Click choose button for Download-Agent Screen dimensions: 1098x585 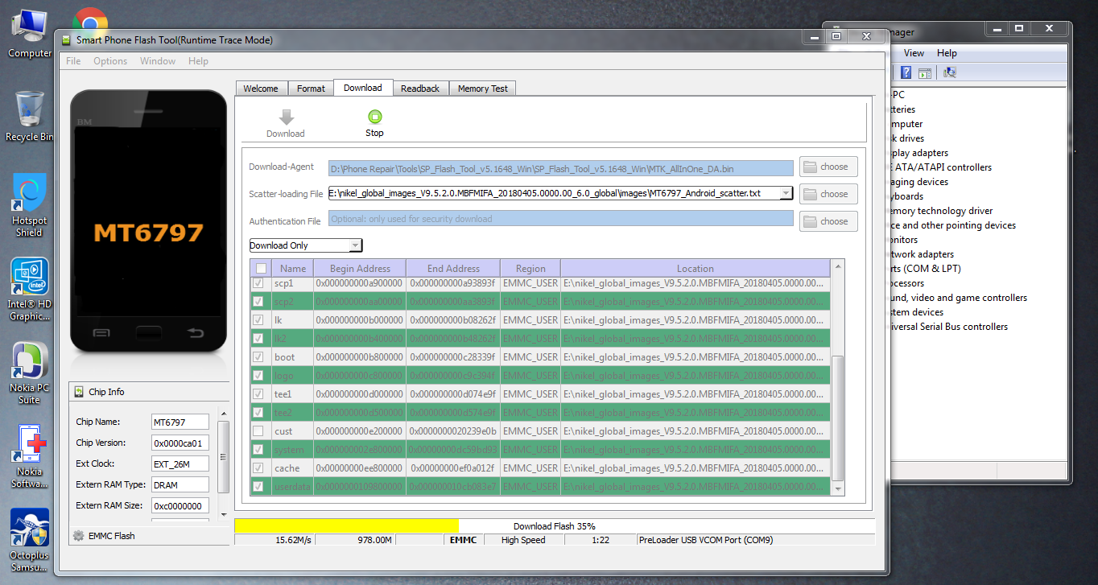point(828,167)
